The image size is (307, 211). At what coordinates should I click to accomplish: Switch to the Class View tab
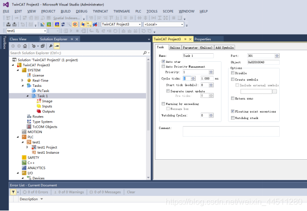coord(18,39)
